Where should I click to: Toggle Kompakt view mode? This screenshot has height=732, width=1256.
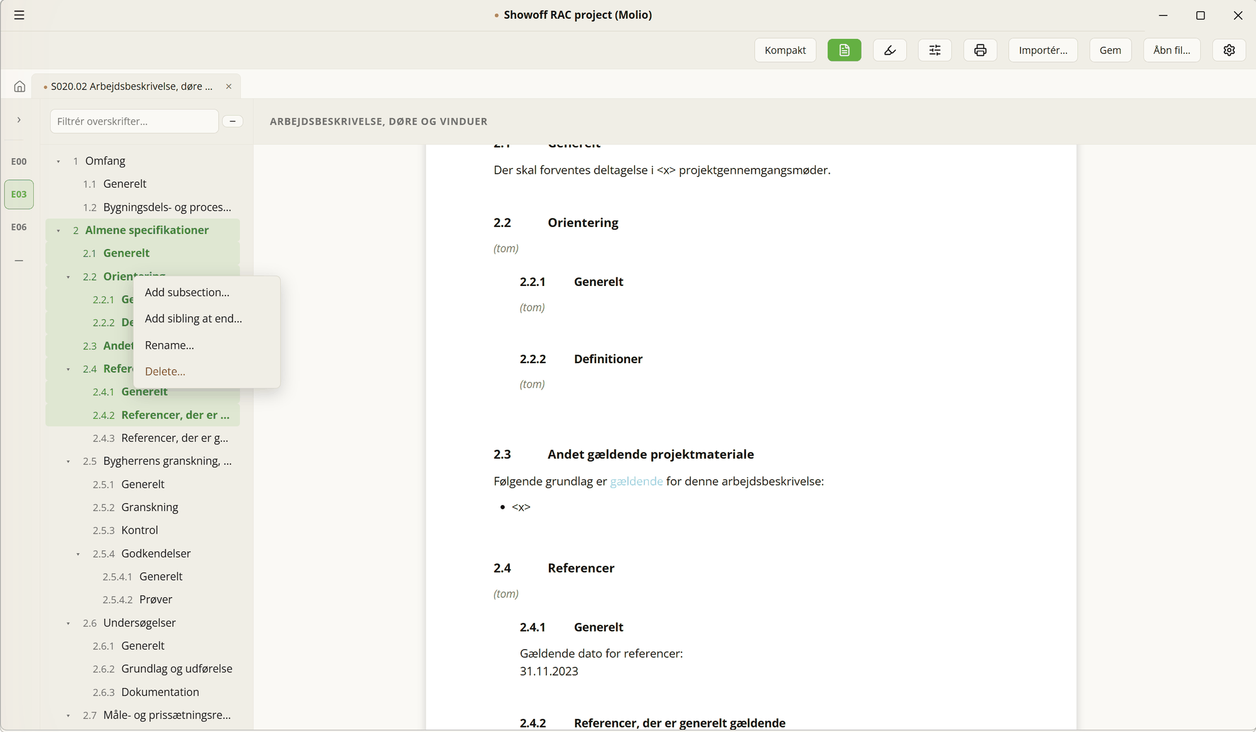click(x=785, y=50)
